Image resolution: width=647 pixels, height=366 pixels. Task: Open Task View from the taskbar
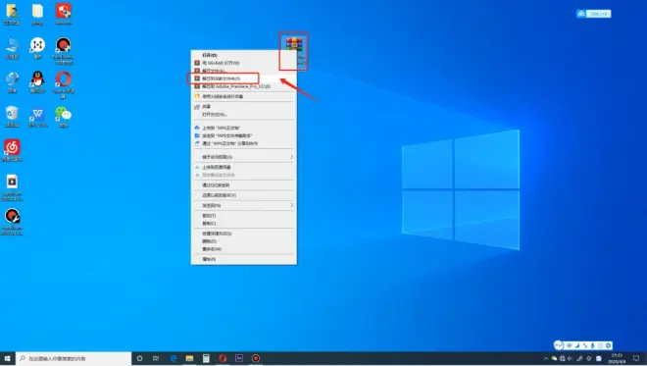[156, 358]
